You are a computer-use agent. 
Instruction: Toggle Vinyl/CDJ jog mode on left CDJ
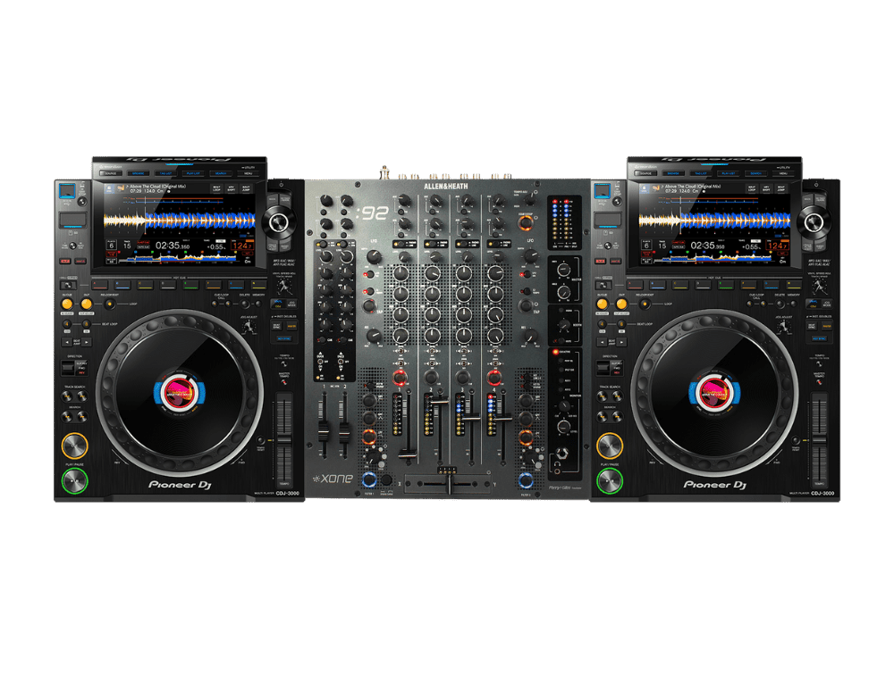tap(283, 305)
